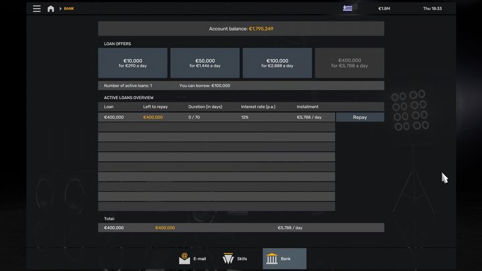Click the BANK breadcrumb label
Viewport: 482px width, 271px height.
(x=69, y=9)
